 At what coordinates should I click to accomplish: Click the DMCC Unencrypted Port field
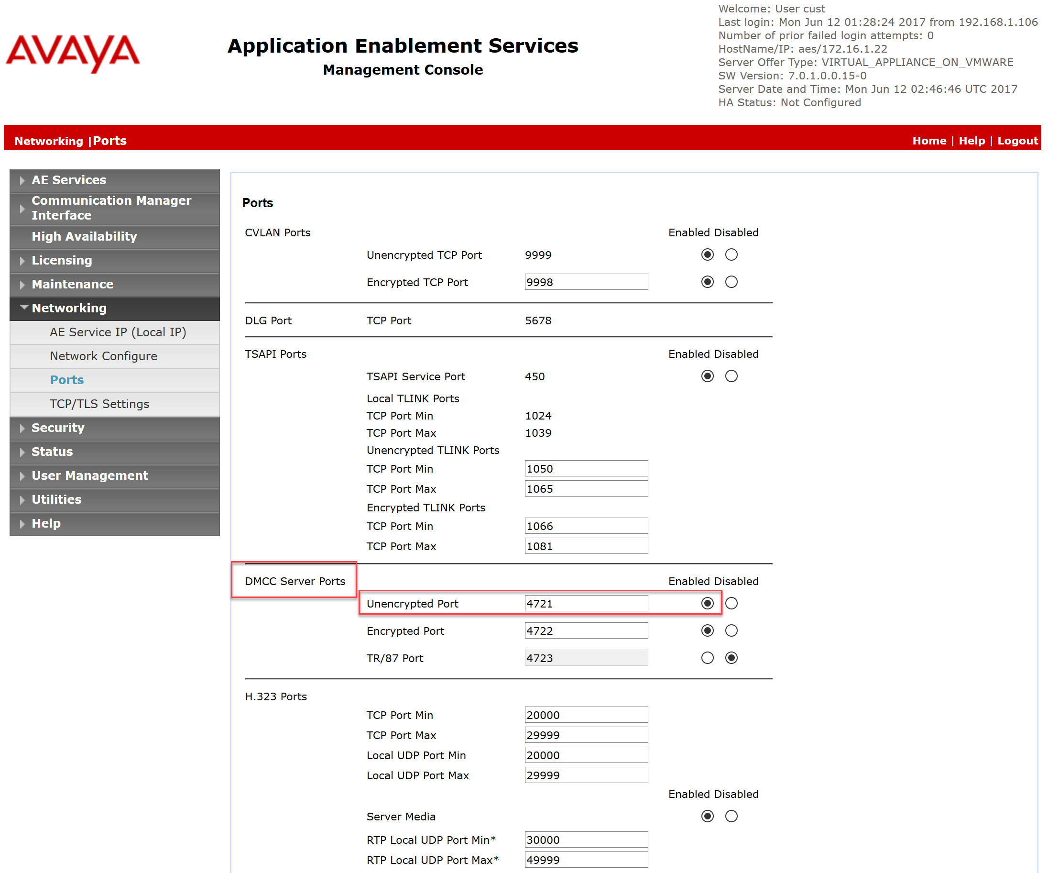[586, 604]
